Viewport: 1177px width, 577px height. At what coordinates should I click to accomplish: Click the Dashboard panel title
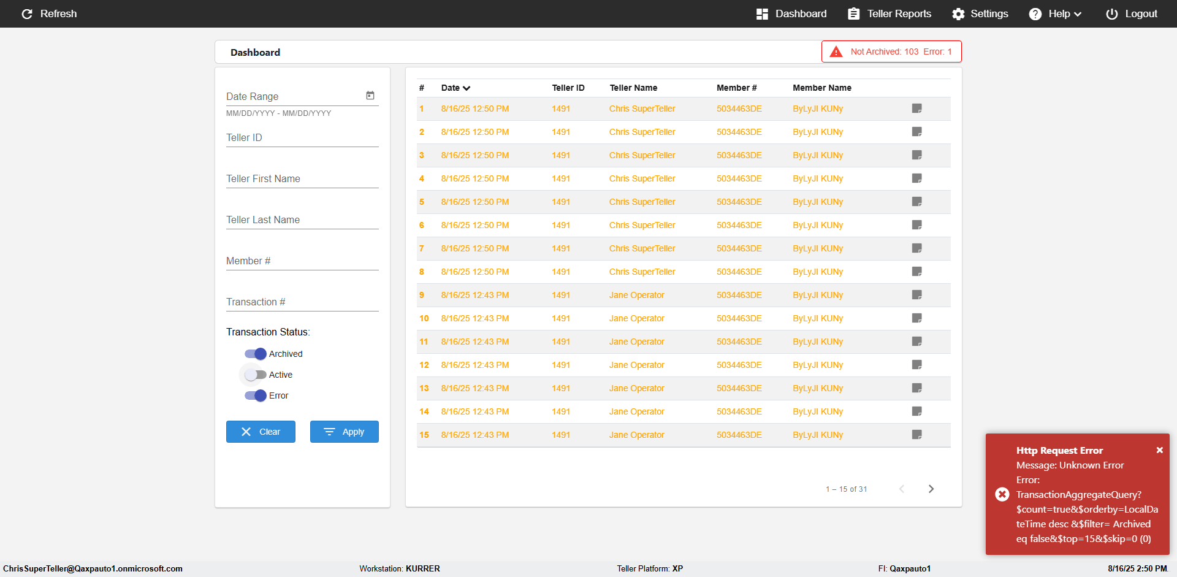[x=255, y=52]
